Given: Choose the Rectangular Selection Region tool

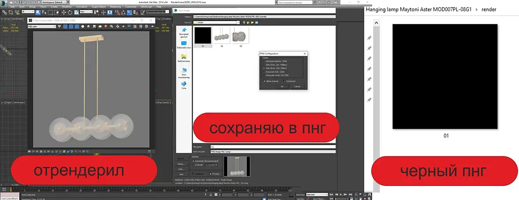Looking at the screenshot, I should click(x=50, y=12).
